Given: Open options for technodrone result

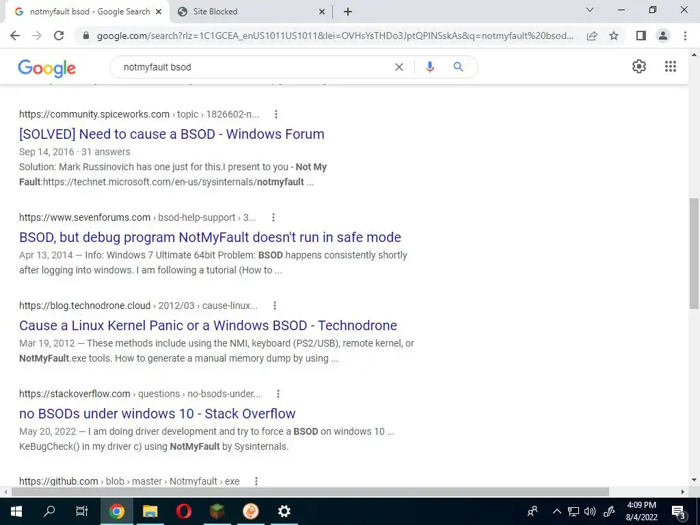Looking at the screenshot, I should point(275,306).
